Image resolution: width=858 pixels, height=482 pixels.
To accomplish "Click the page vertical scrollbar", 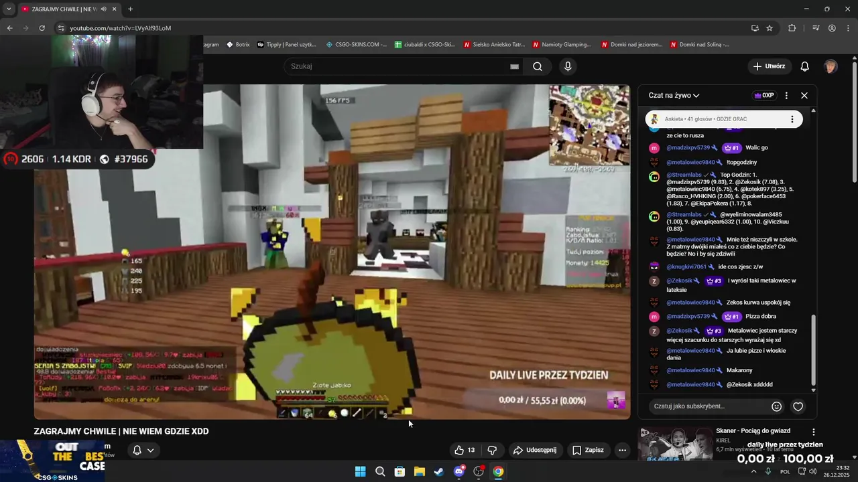I will pyautogui.click(x=854, y=123).
